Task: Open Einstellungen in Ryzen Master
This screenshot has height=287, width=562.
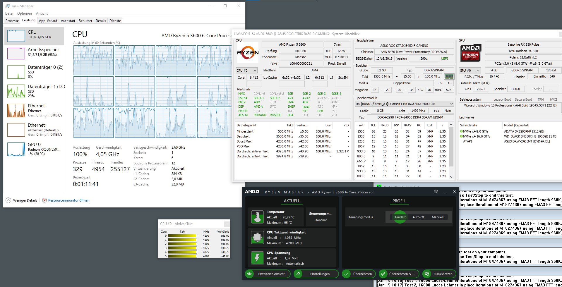Action: [316, 274]
